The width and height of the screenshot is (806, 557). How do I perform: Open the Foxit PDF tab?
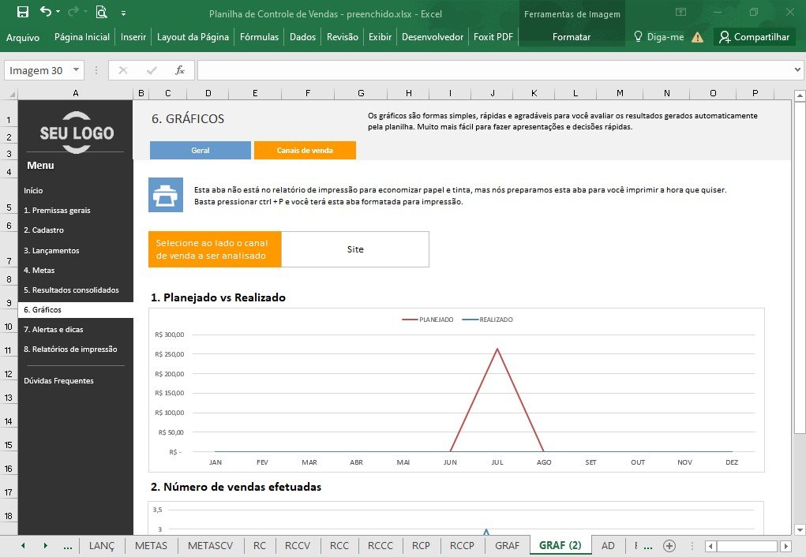(493, 37)
